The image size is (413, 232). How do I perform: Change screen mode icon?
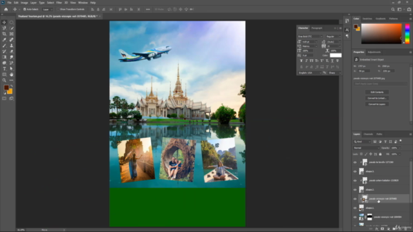[12, 99]
